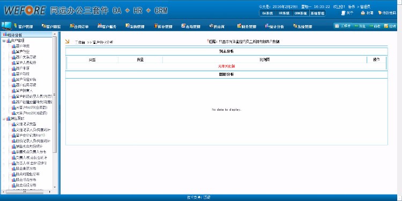
Task: Click the chart icon of 统计分析 panel header
Action: click(x=5, y=35)
